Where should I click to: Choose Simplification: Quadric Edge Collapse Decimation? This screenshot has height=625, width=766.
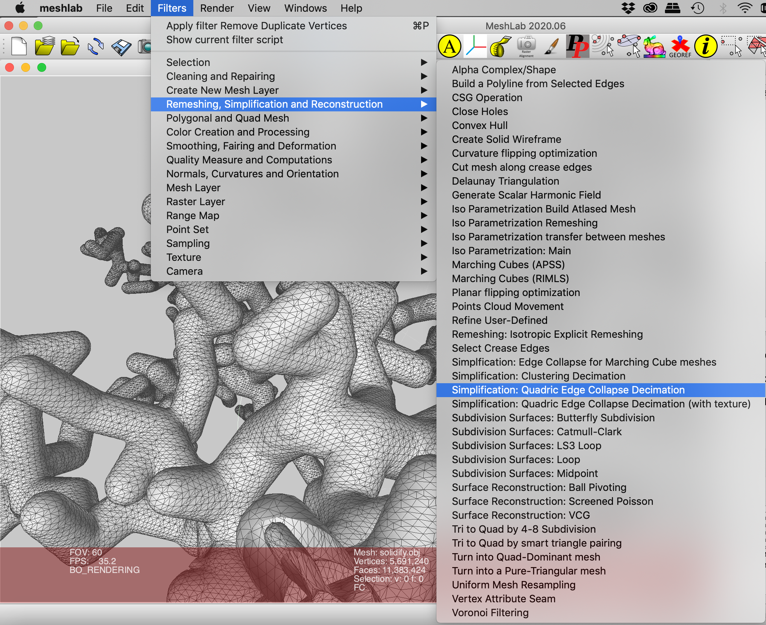point(568,390)
